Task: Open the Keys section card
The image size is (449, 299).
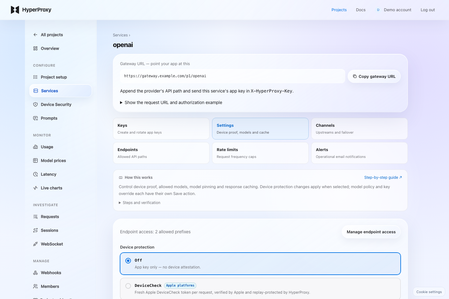Action: click(x=161, y=129)
